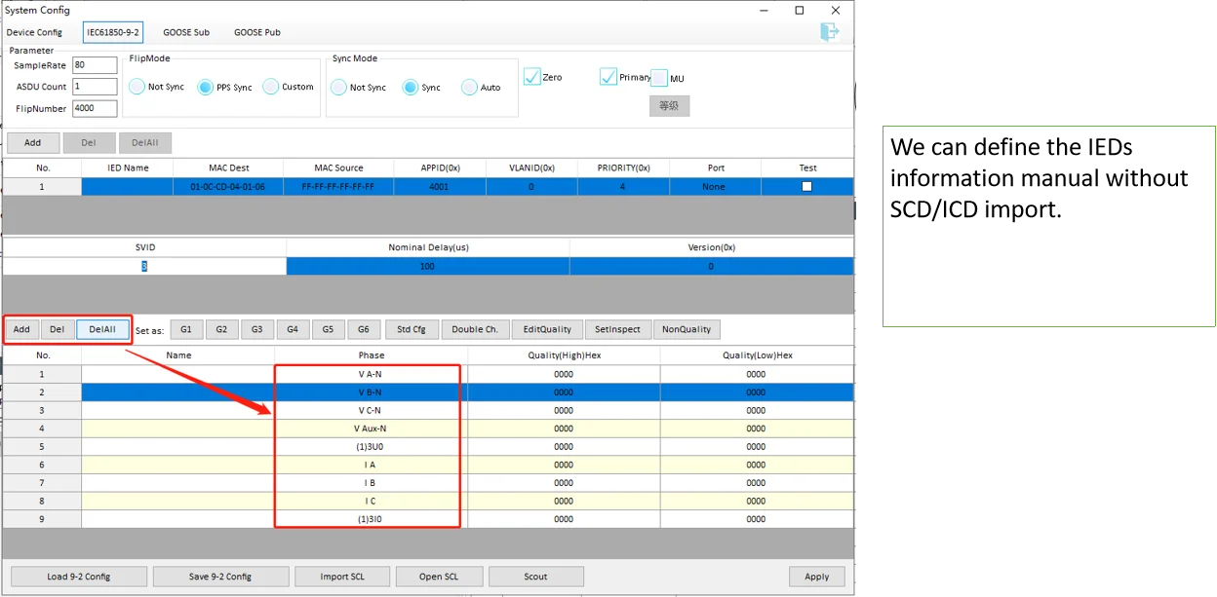Select phase cell I B
The width and height of the screenshot is (1217, 597).
point(370,482)
